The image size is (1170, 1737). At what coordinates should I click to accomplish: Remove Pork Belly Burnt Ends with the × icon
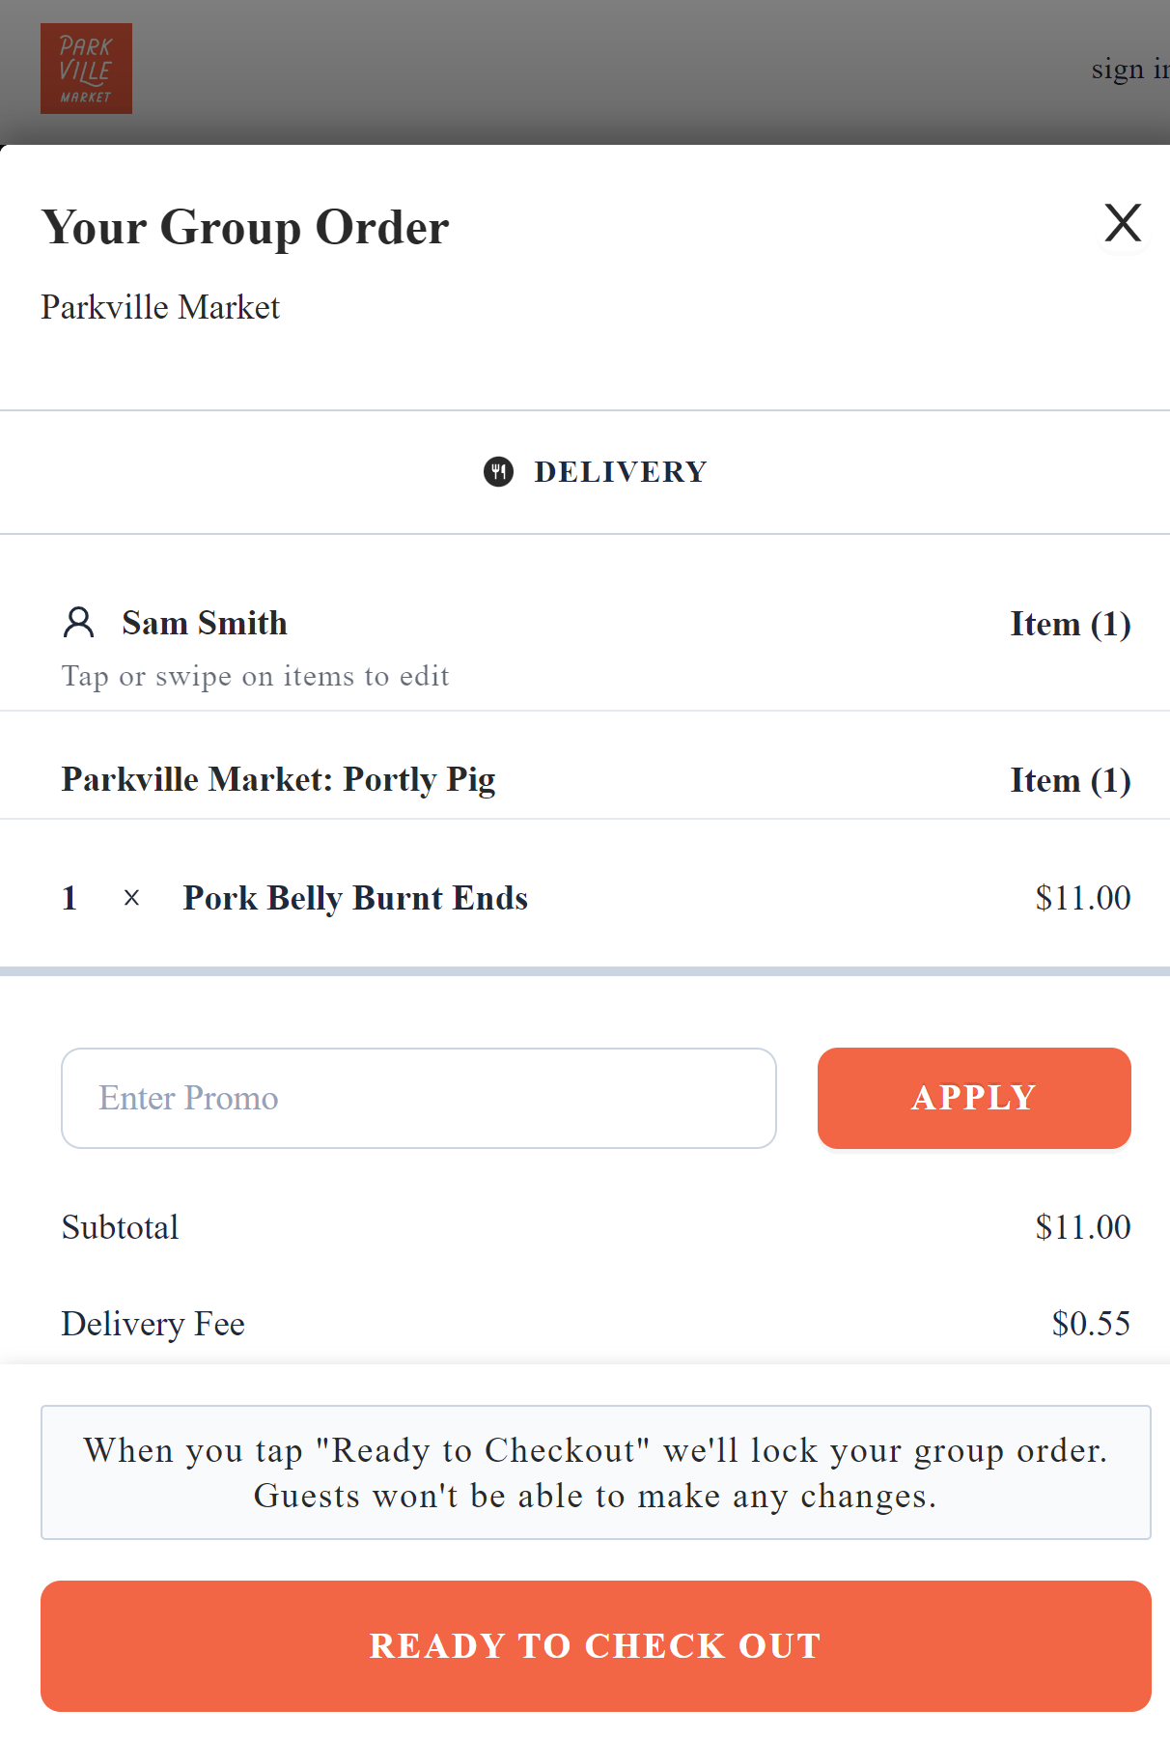130,898
